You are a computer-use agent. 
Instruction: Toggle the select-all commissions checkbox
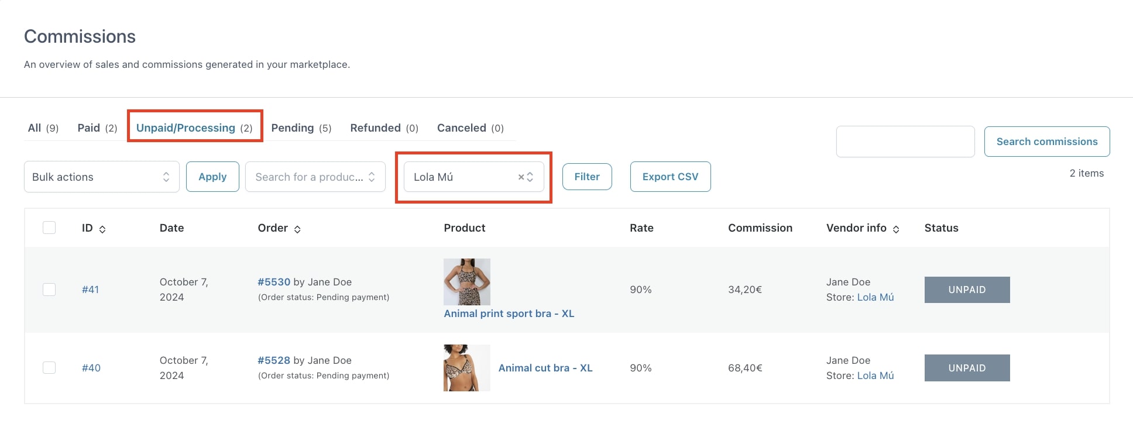[x=49, y=228]
